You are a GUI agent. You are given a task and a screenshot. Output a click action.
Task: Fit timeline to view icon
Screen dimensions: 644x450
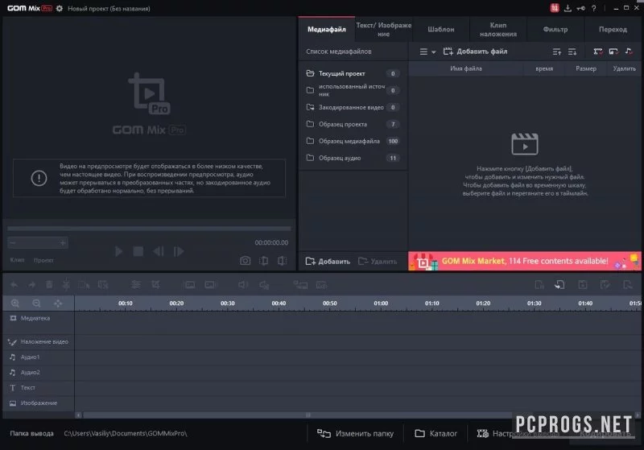[58, 303]
